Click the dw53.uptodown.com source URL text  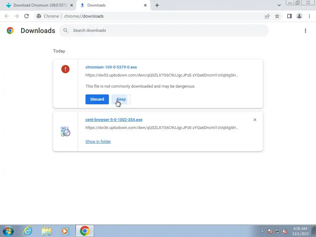(x=162, y=75)
